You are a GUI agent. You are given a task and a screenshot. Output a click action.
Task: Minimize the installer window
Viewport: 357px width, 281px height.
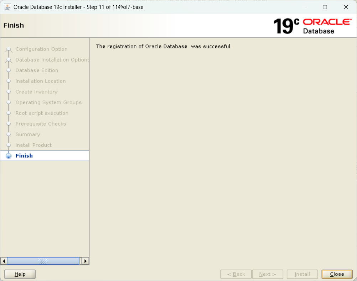click(x=304, y=7)
